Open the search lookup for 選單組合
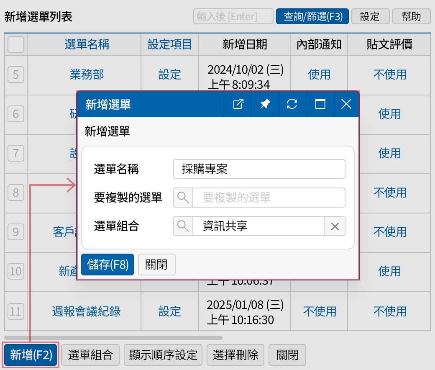Viewport: 435px width, 370px height. pyautogui.click(x=183, y=226)
